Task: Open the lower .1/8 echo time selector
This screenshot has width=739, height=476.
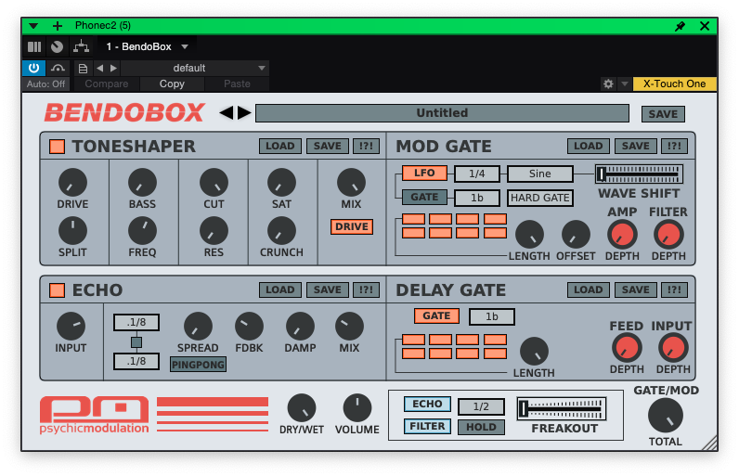Action: click(x=136, y=362)
